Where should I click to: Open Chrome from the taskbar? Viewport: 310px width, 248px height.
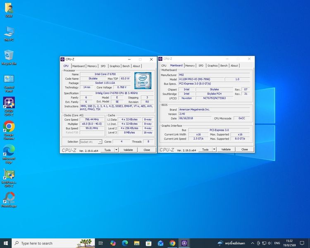tap(172, 243)
